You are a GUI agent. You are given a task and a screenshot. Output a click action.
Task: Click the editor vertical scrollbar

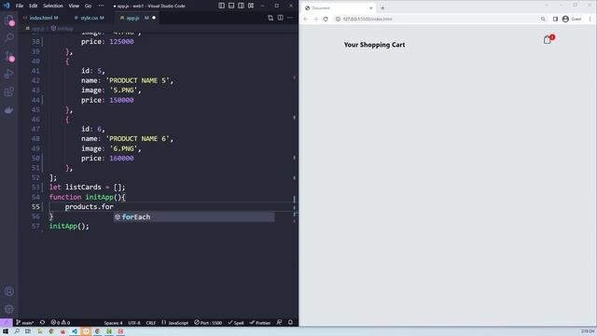[295, 175]
